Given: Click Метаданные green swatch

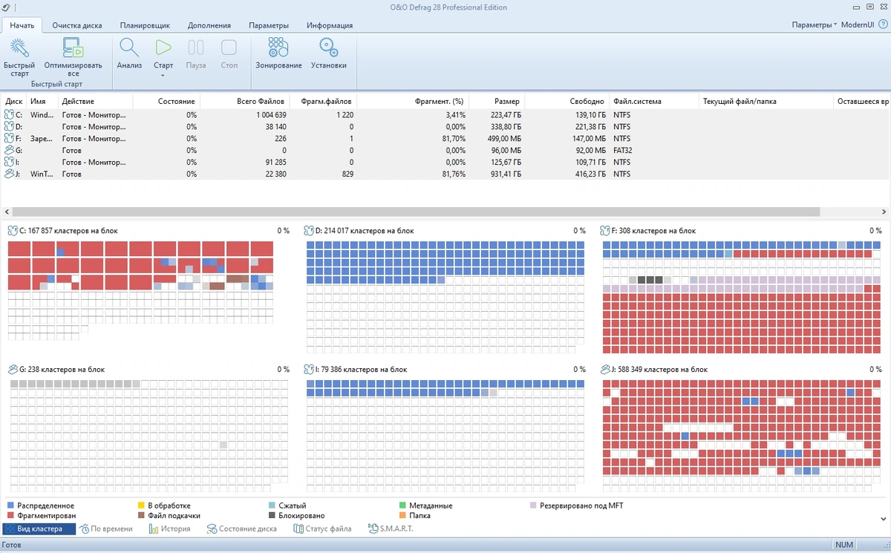Looking at the screenshot, I should point(402,505).
